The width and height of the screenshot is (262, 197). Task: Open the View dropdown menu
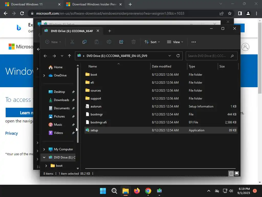point(175,42)
